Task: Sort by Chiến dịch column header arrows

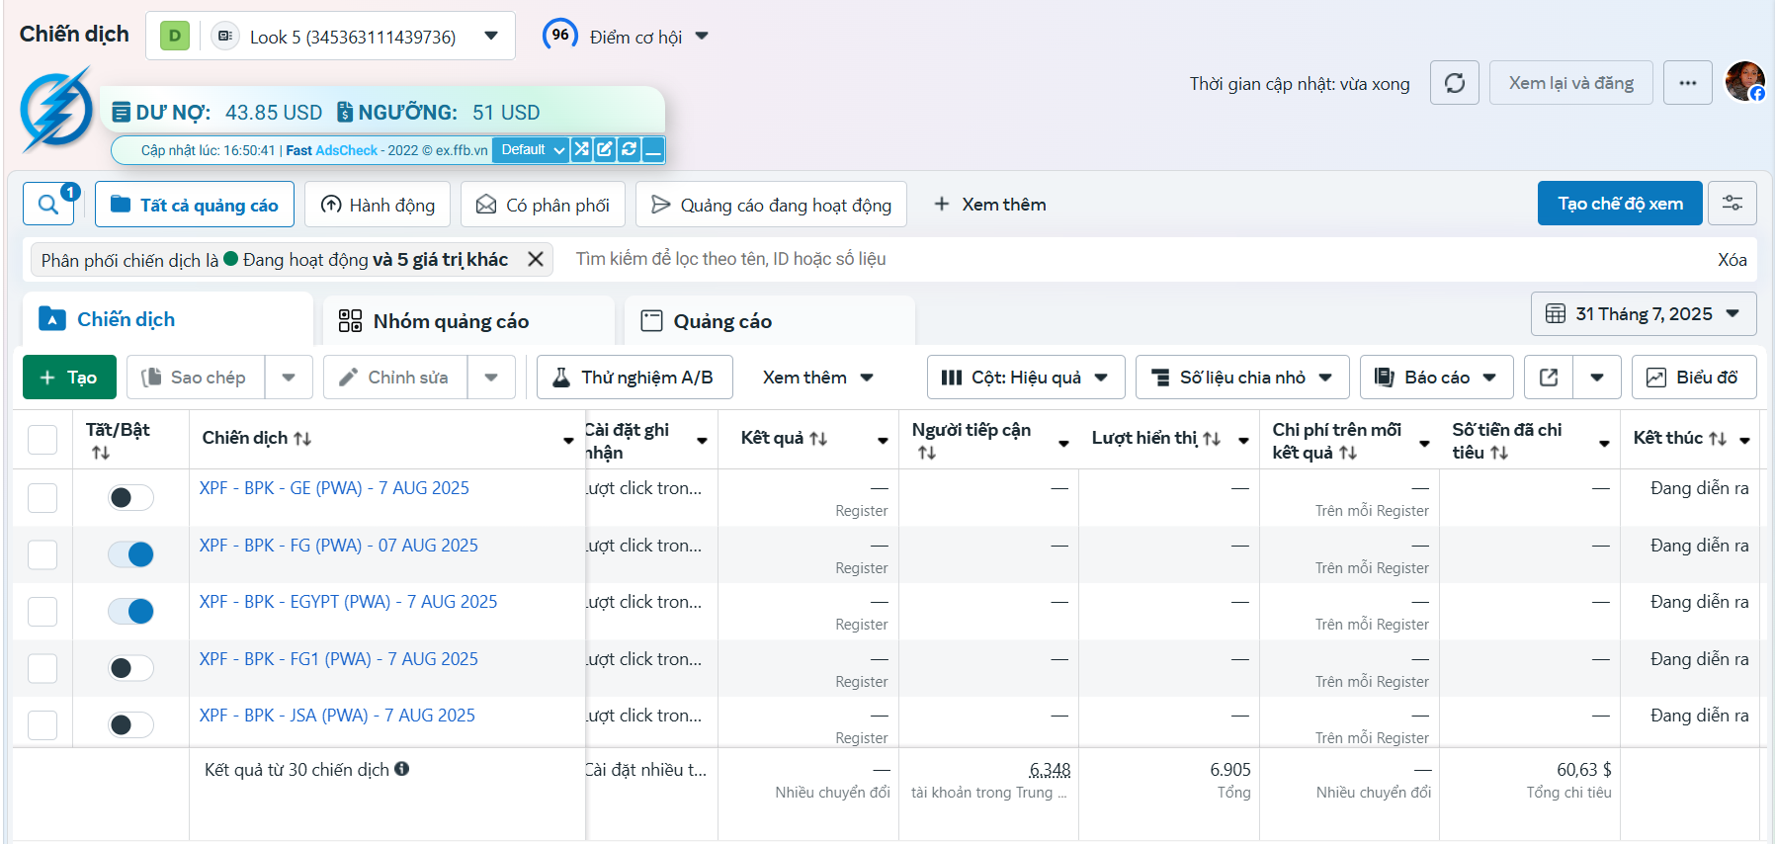Action: [x=302, y=438]
